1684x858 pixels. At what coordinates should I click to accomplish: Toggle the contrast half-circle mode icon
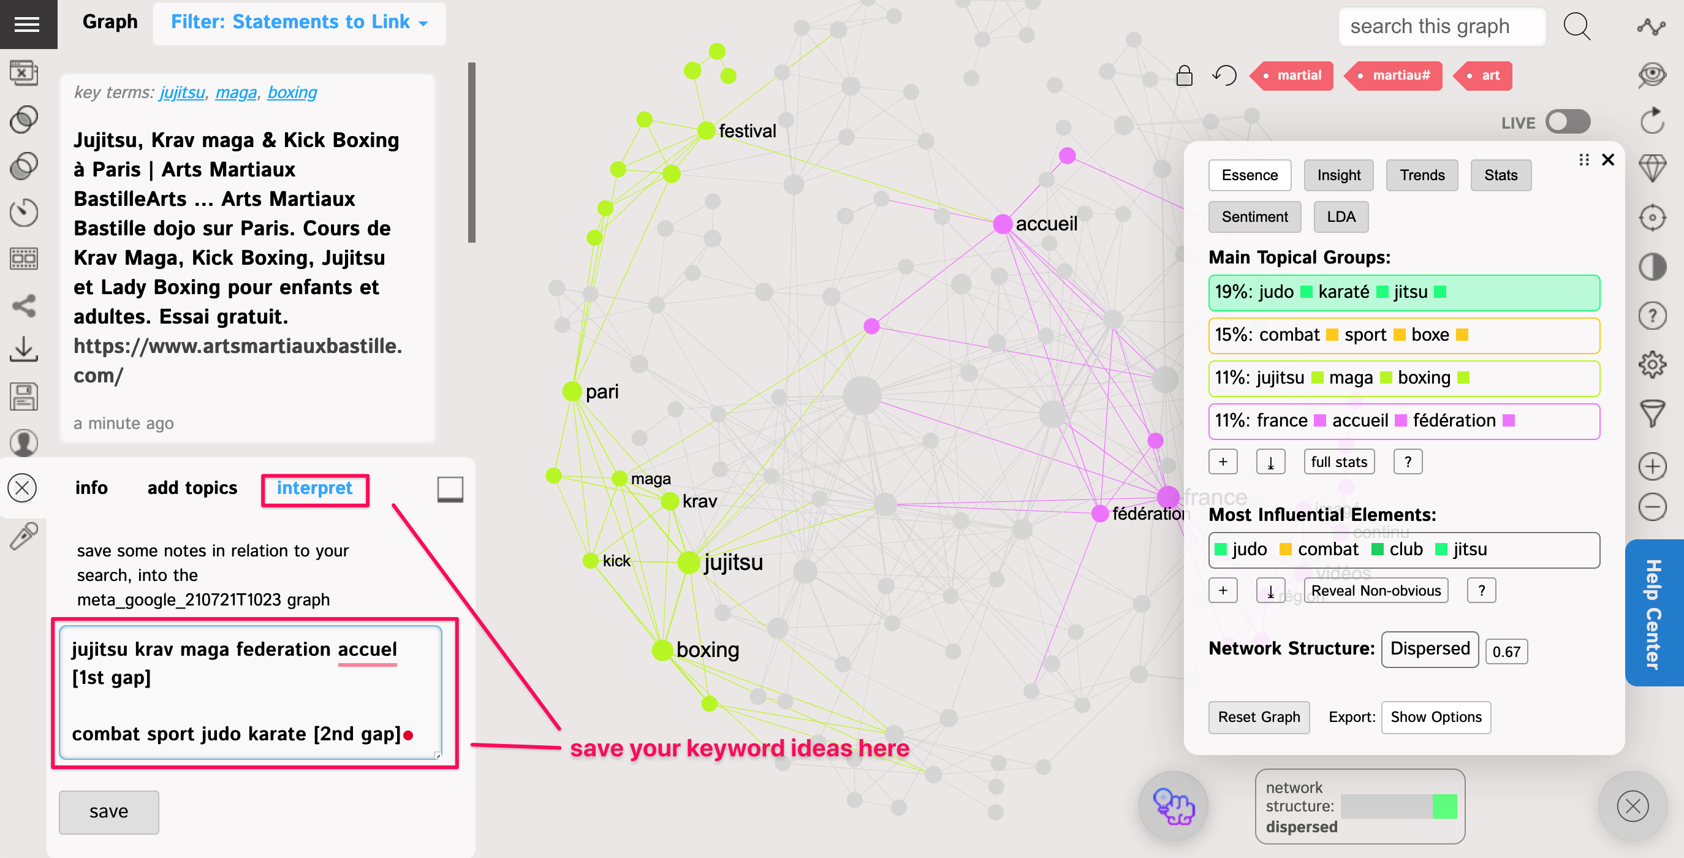coord(1652,267)
